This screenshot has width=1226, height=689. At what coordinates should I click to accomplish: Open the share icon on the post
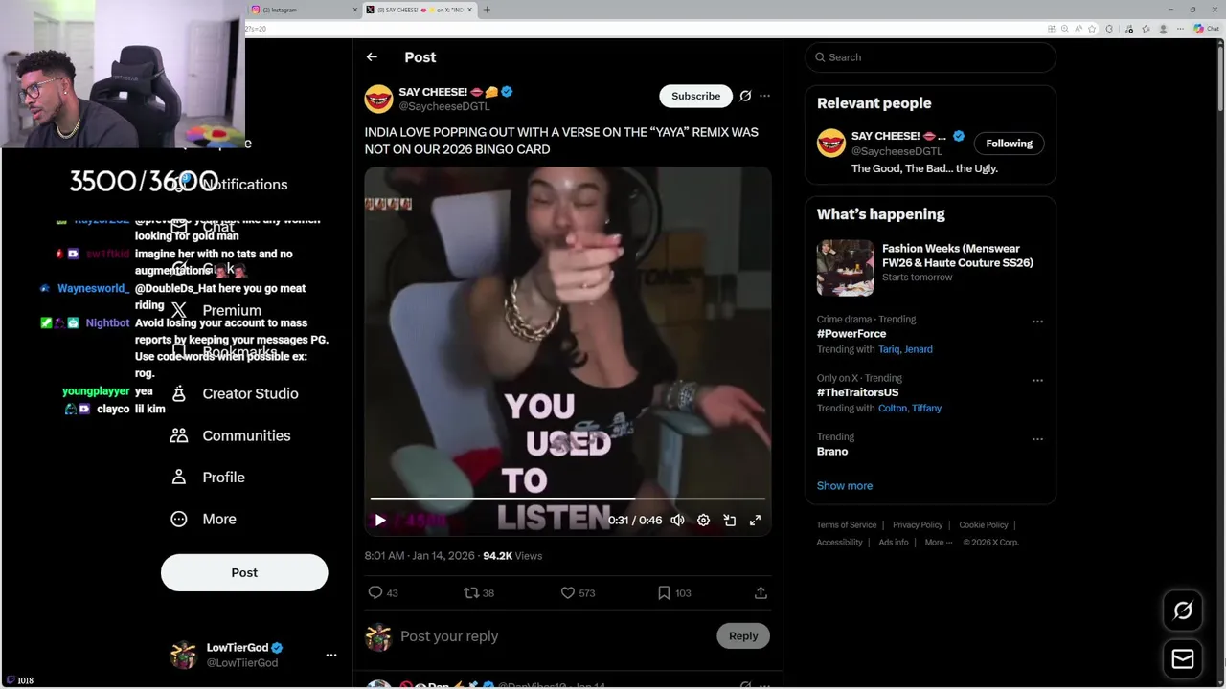tap(761, 593)
